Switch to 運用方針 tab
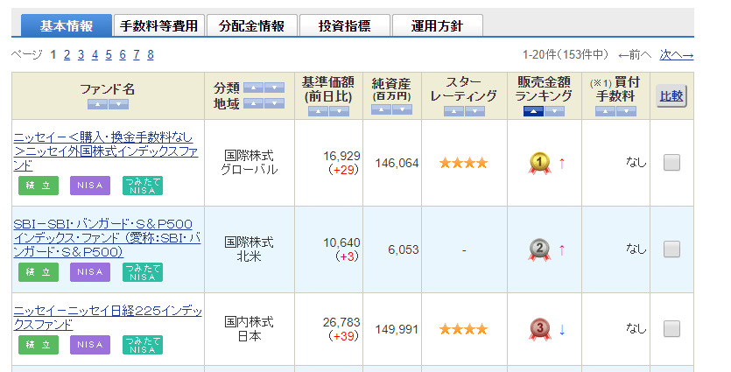Screen dimensions: 731x372 coord(438,25)
